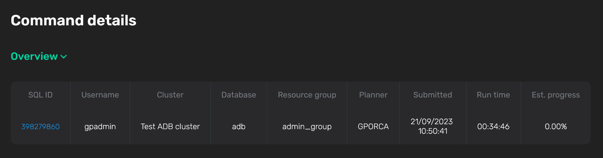Click the Resource group column header
The height and width of the screenshot is (158, 603).
coord(307,95)
